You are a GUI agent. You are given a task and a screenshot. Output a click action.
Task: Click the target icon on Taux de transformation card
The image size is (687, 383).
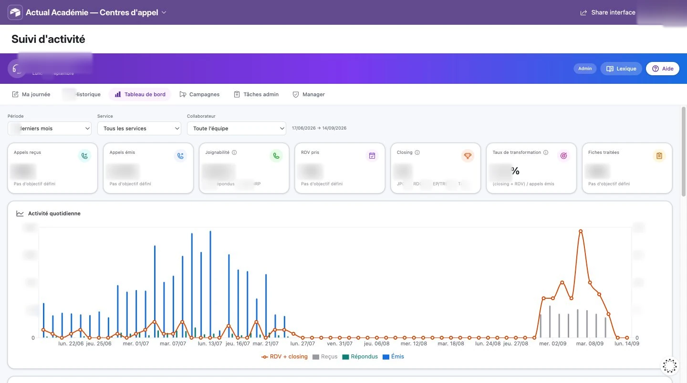click(x=564, y=156)
